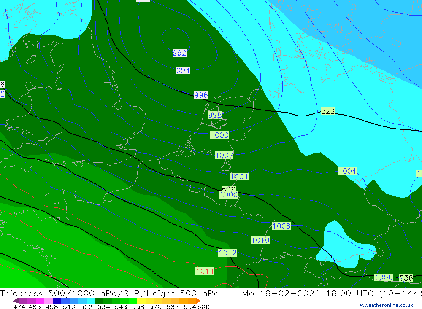Viewport: 422px width, 309px height.
Task: Click the darkest green swatch in the legend
Action: click(99, 301)
